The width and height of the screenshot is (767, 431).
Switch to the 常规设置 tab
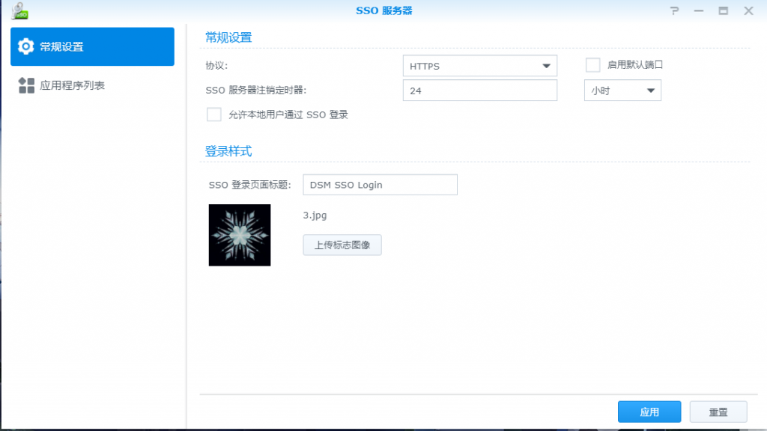pyautogui.click(x=92, y=46)
